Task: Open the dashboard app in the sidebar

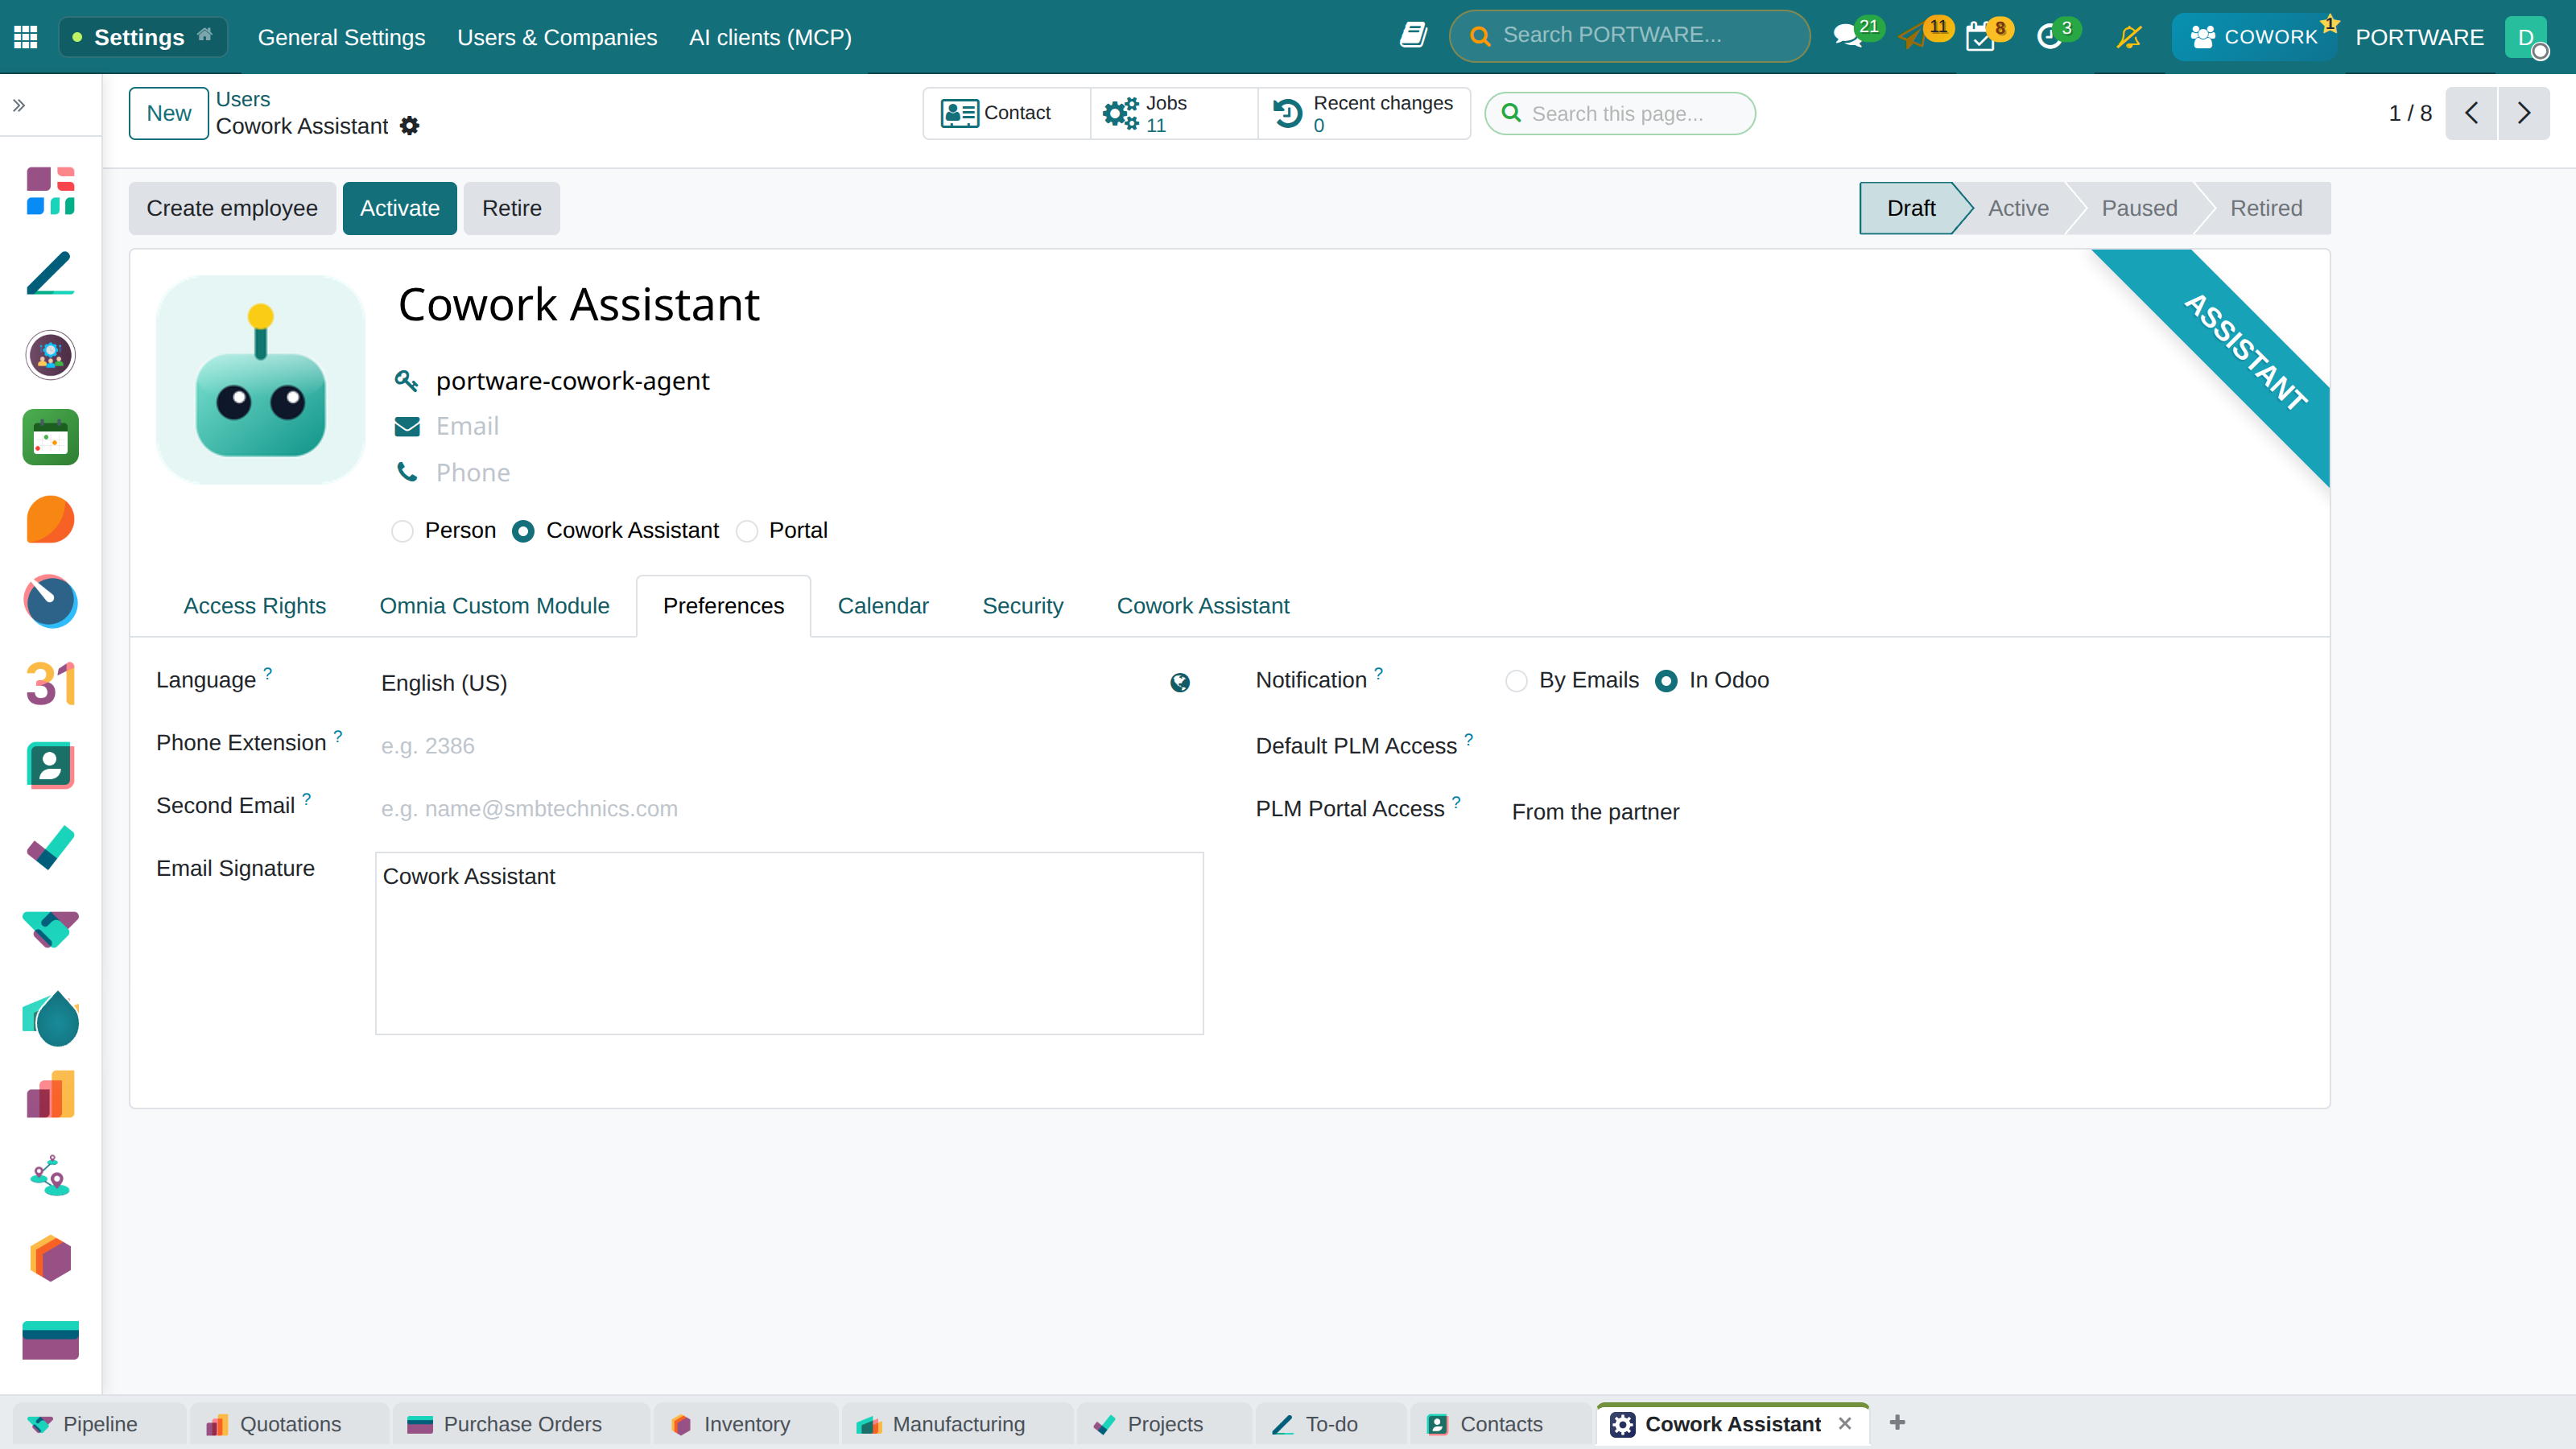Action: pos(50,191)
